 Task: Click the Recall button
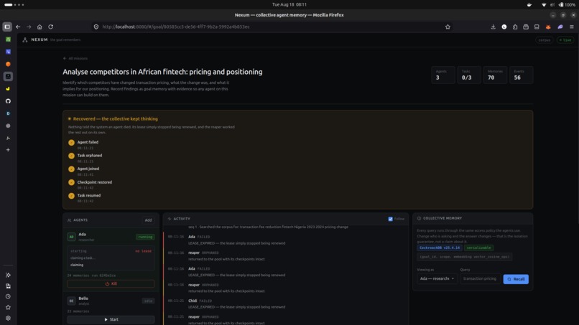tap(516, 279)
